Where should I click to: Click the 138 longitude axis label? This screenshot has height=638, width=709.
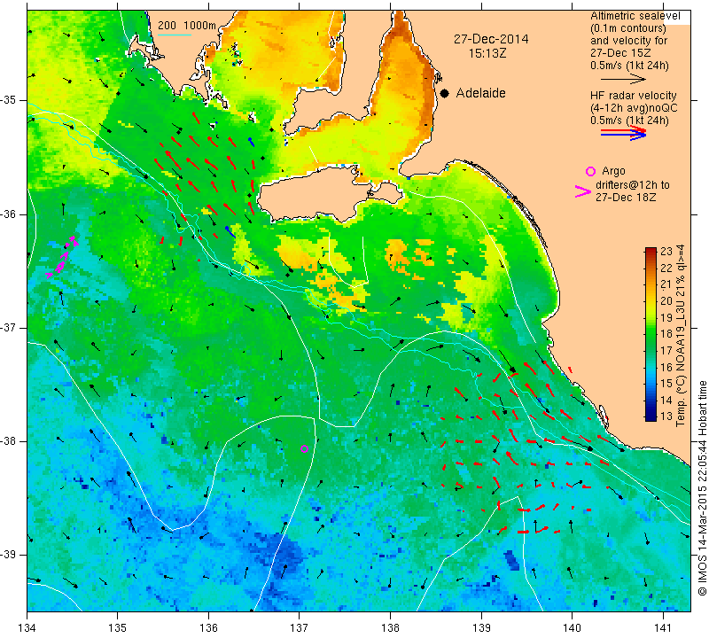tap(390, 628)
